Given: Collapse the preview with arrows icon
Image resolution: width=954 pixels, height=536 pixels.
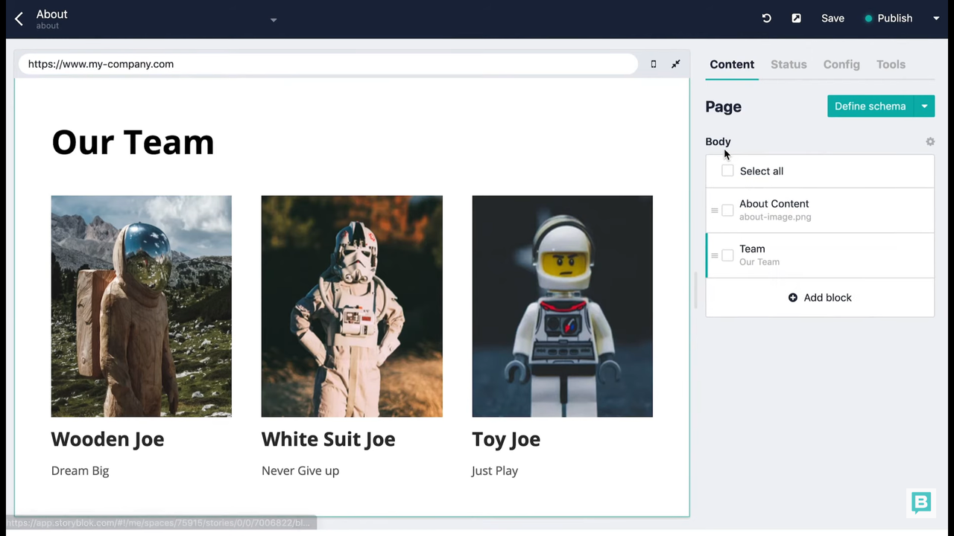Looking at the screenshot, I should point(675,64).
